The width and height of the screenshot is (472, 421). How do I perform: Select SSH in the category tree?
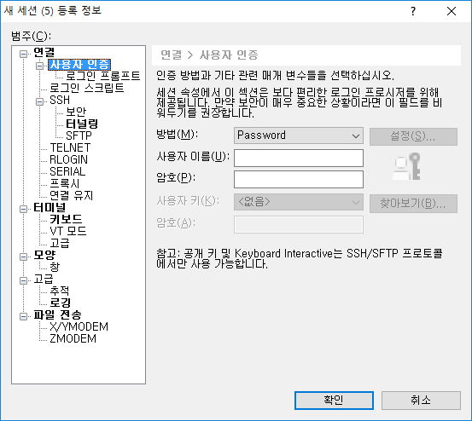(x=60, y=100)
